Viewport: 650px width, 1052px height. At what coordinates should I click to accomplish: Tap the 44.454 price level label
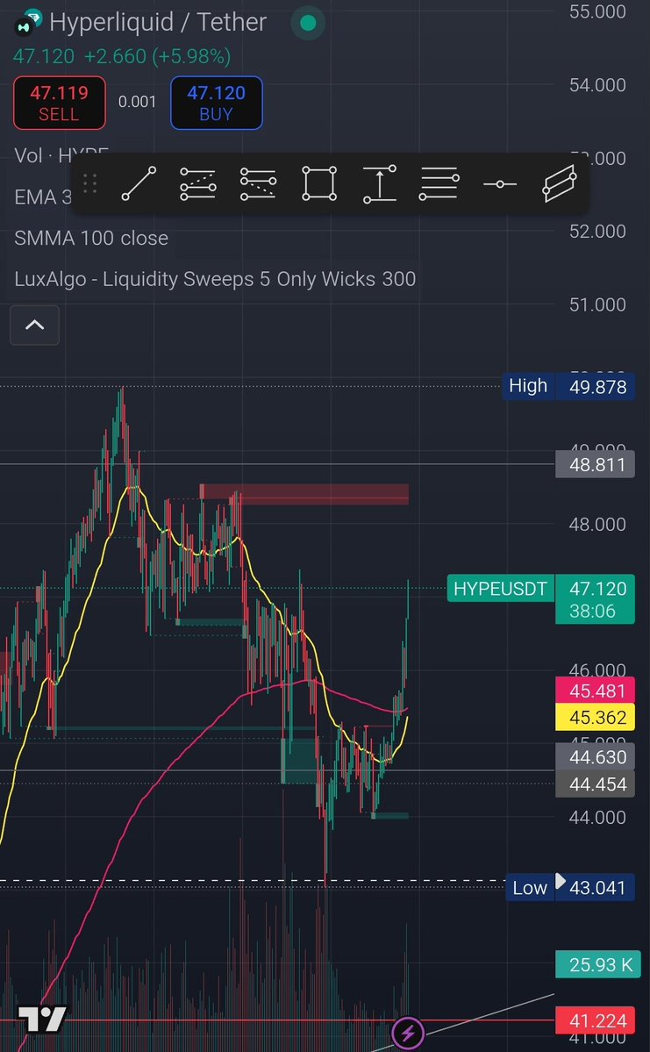pyautogui.click(x=595, y=784)
